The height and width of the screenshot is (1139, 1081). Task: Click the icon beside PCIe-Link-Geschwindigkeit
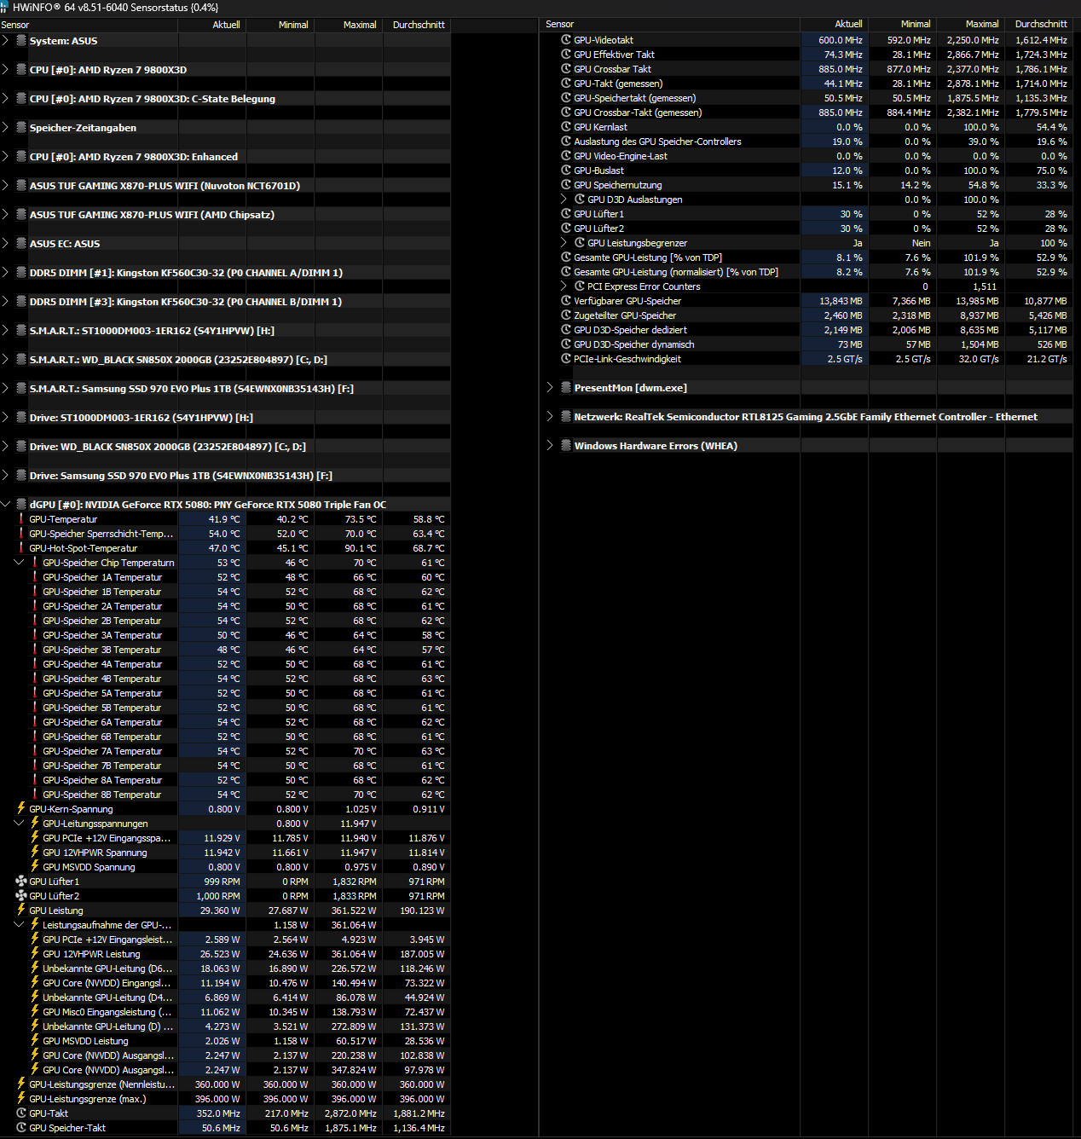(566, 359)
